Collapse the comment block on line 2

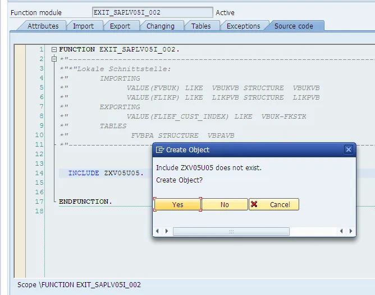[x=54, y=59]
